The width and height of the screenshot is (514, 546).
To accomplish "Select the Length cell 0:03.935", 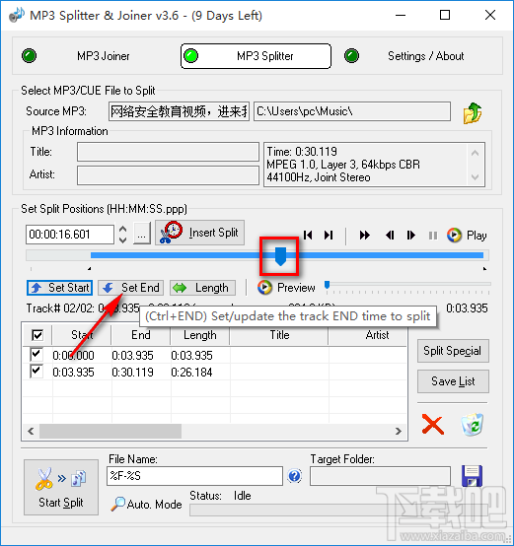I will [191, 355].
